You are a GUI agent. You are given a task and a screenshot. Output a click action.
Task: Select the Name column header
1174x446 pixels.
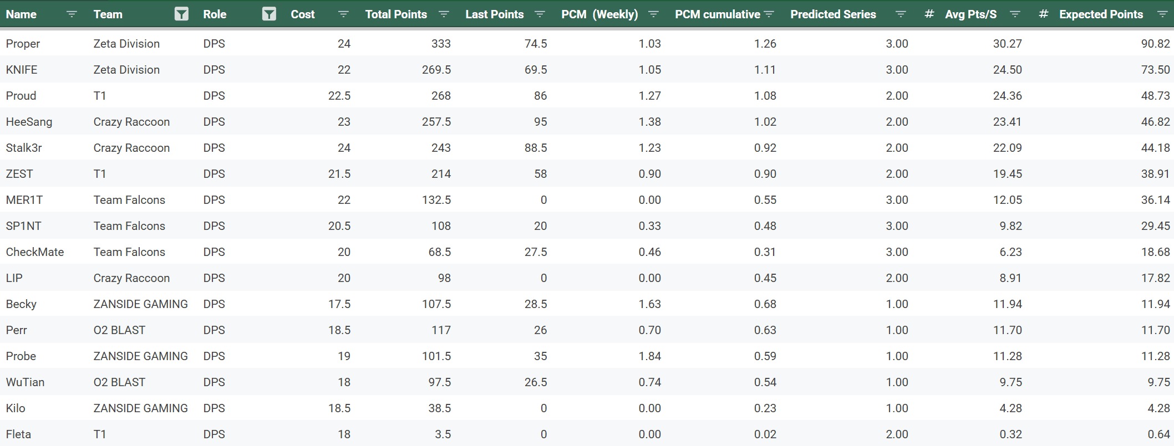(21, 14)
